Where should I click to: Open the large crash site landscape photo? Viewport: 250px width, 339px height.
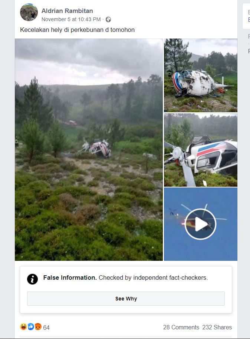point(89,150)
